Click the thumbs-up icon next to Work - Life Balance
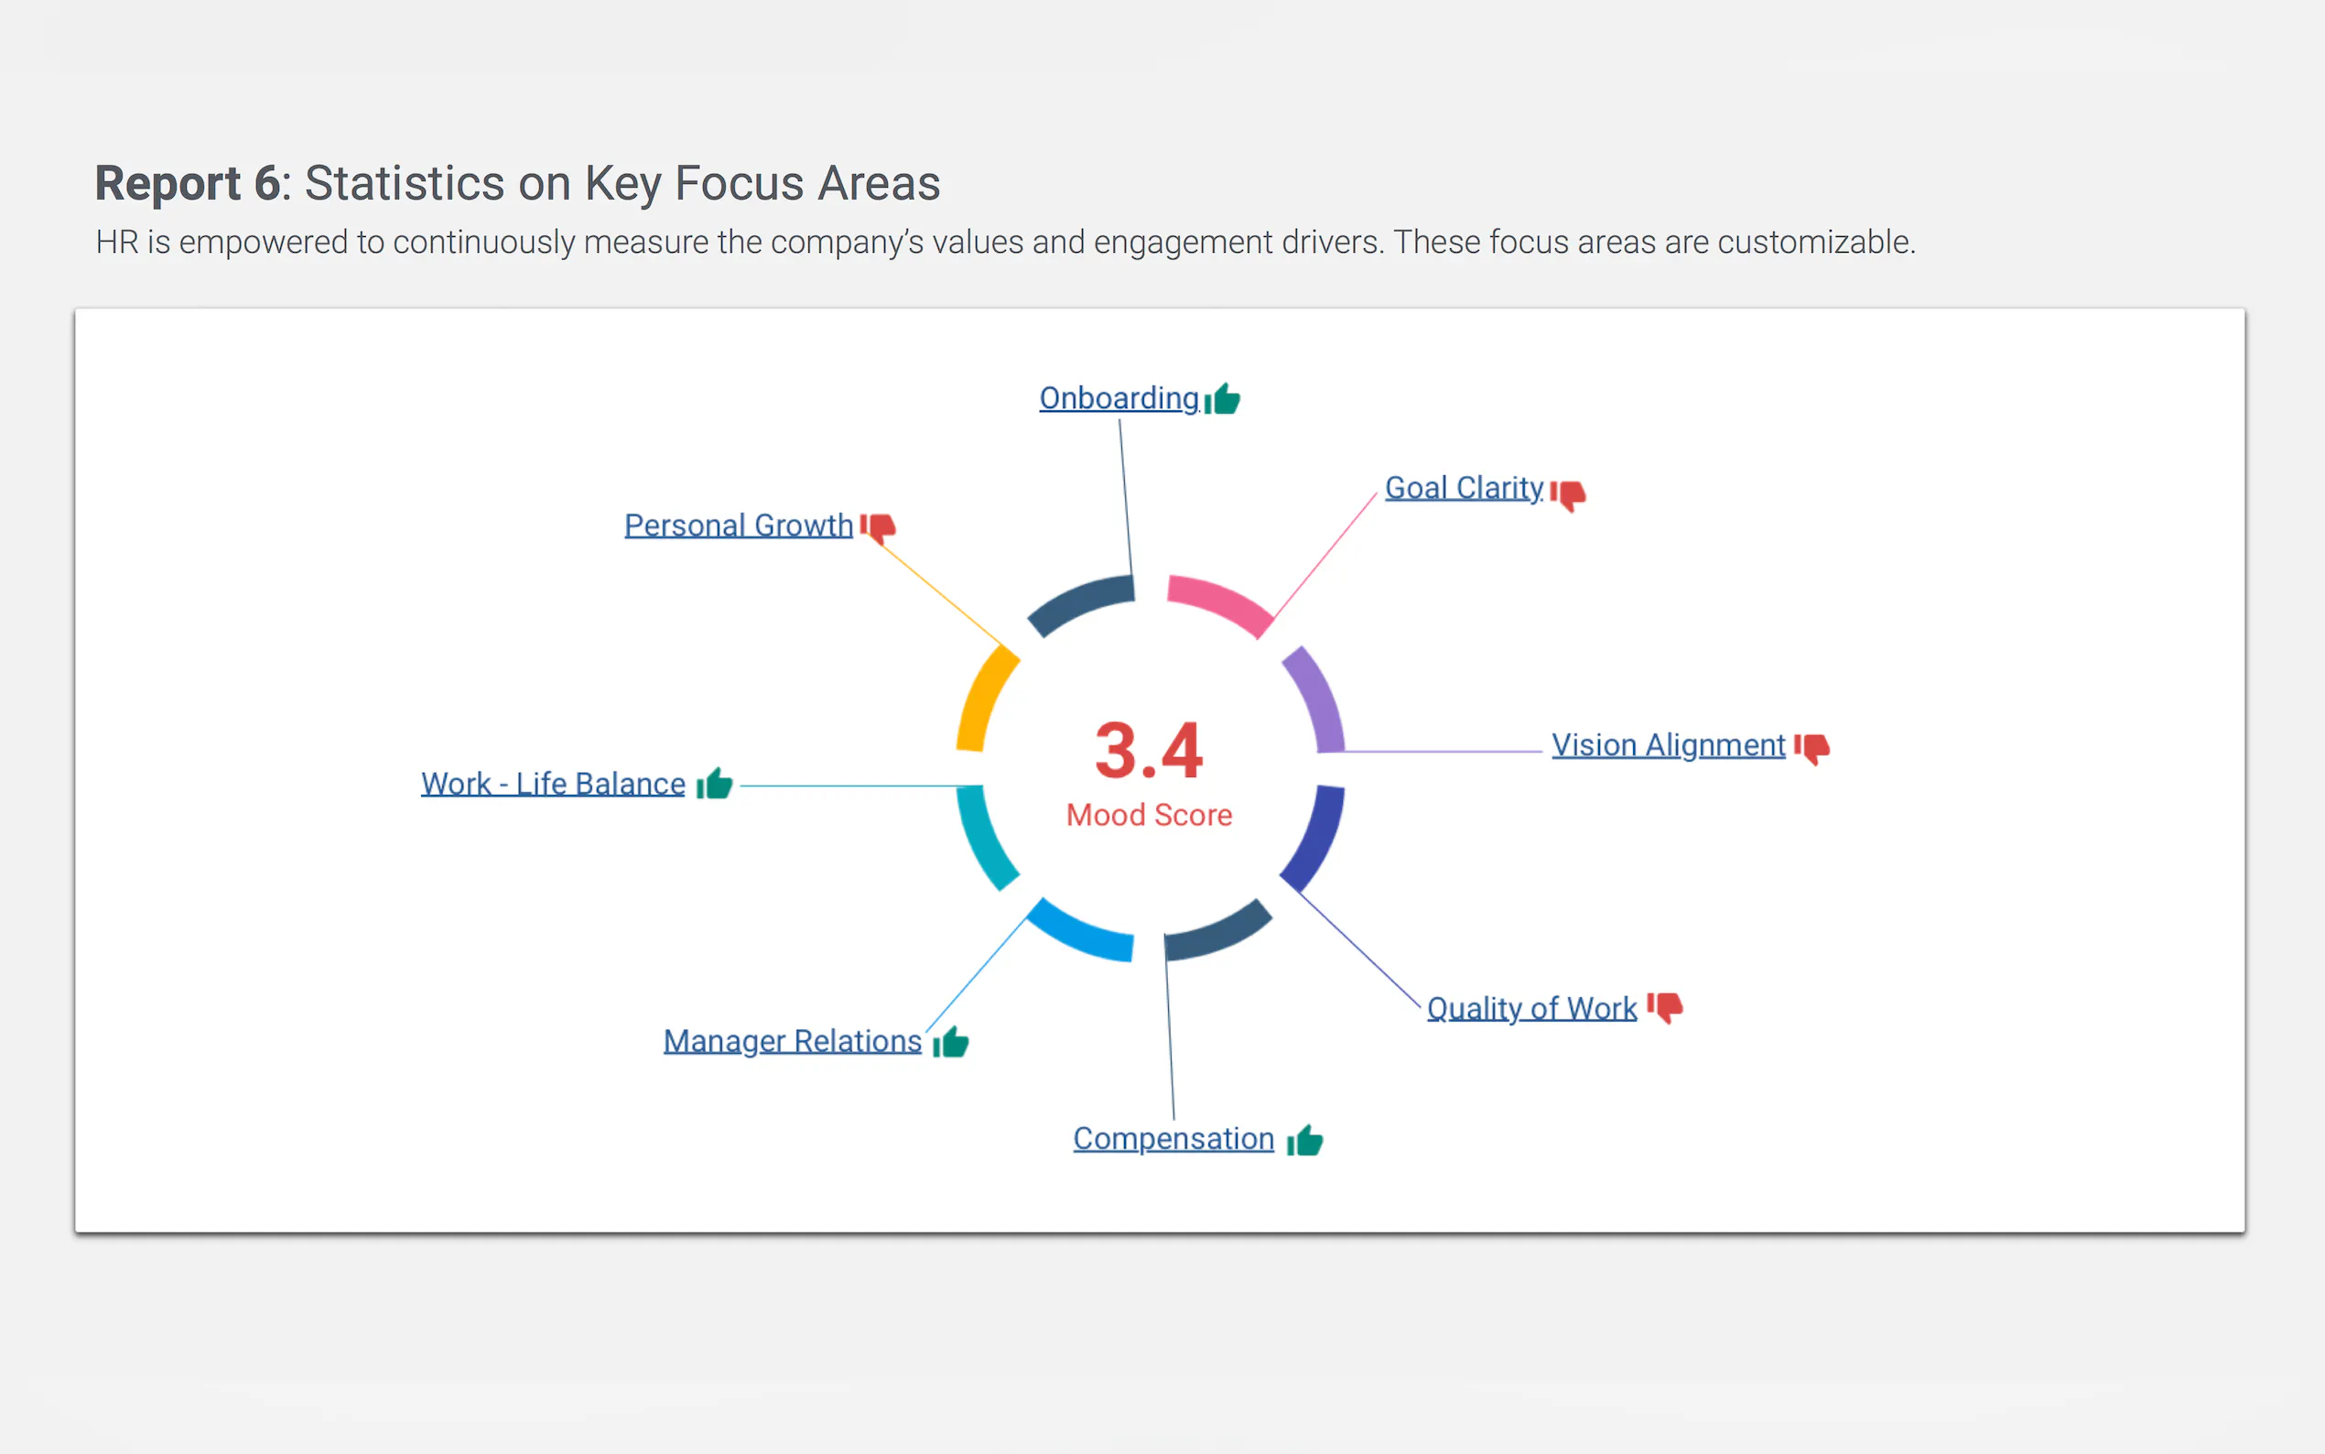2325x1454 pixels. [714, 784]
